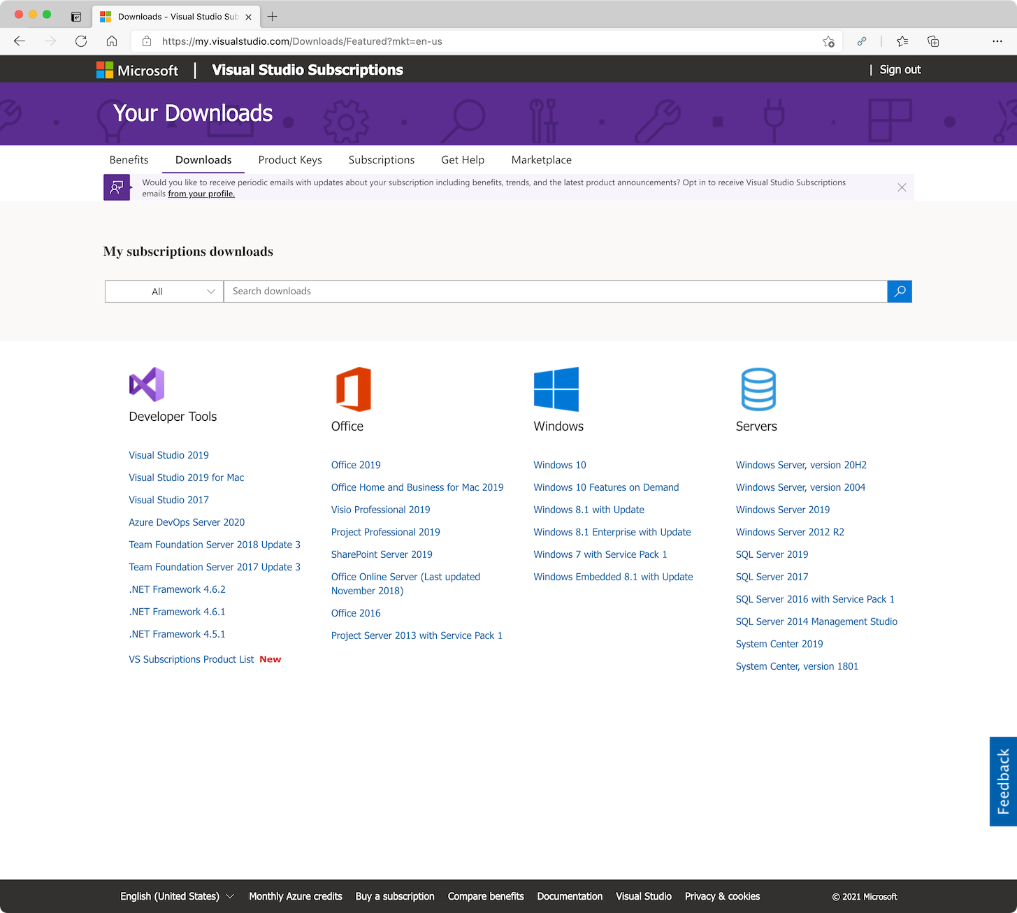Dismiss the email opt-in notification banner
Image resolution: width=1017 pixels, height=913 pixels.
902,187
